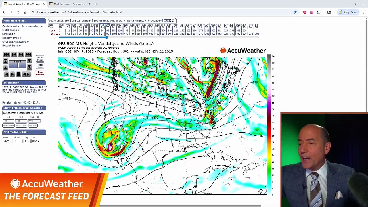Click the down arrow with bar right of Speed
This screenshot has width=368, height=207.
pos(29,68)
